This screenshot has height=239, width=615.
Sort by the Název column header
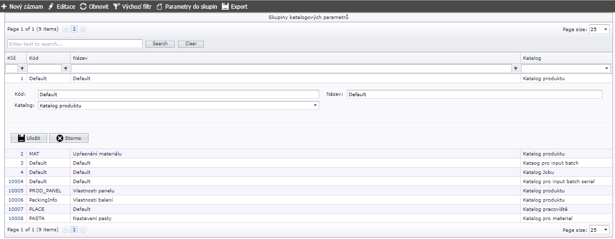coord(80,58)
